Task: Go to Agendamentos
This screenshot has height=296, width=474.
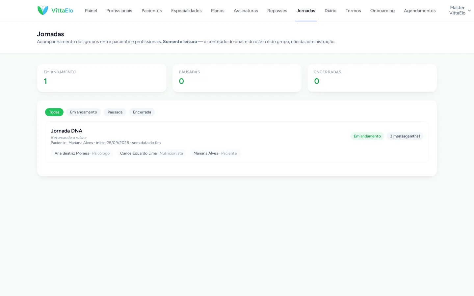Action: pos(420,11)
